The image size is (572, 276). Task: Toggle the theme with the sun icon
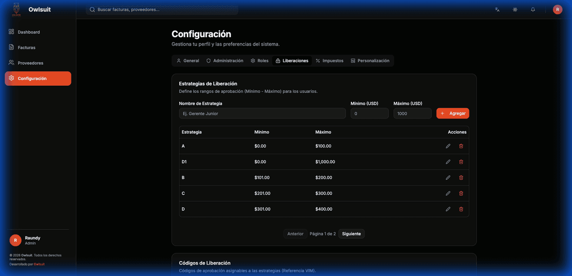click(515, 10)
